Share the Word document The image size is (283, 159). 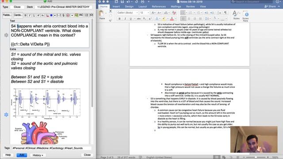coord(270,7)
